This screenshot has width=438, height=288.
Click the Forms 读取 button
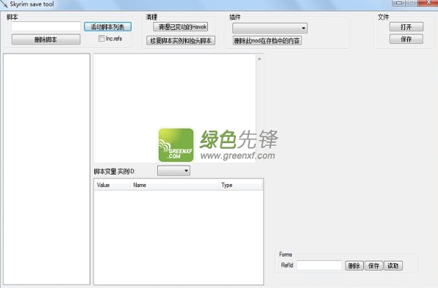click(393, 266)
